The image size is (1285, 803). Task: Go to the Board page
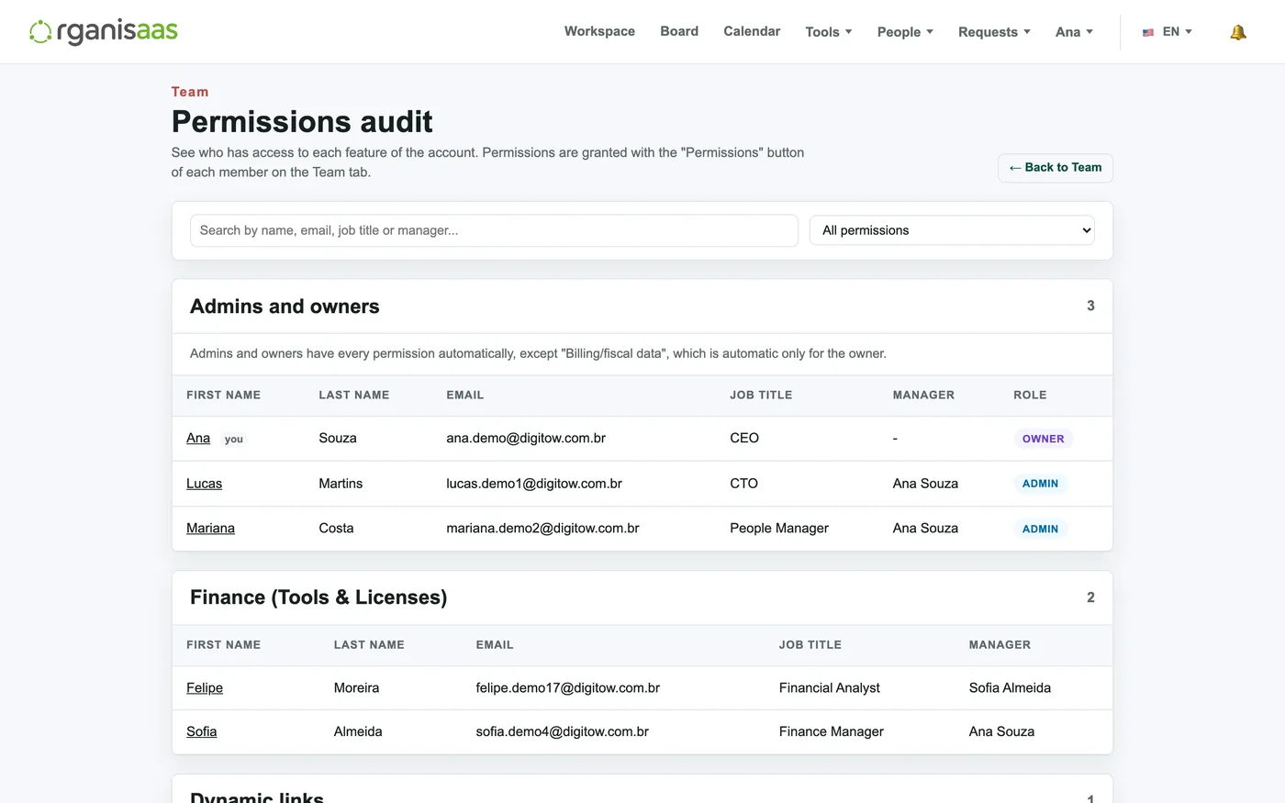click(679, 31)
